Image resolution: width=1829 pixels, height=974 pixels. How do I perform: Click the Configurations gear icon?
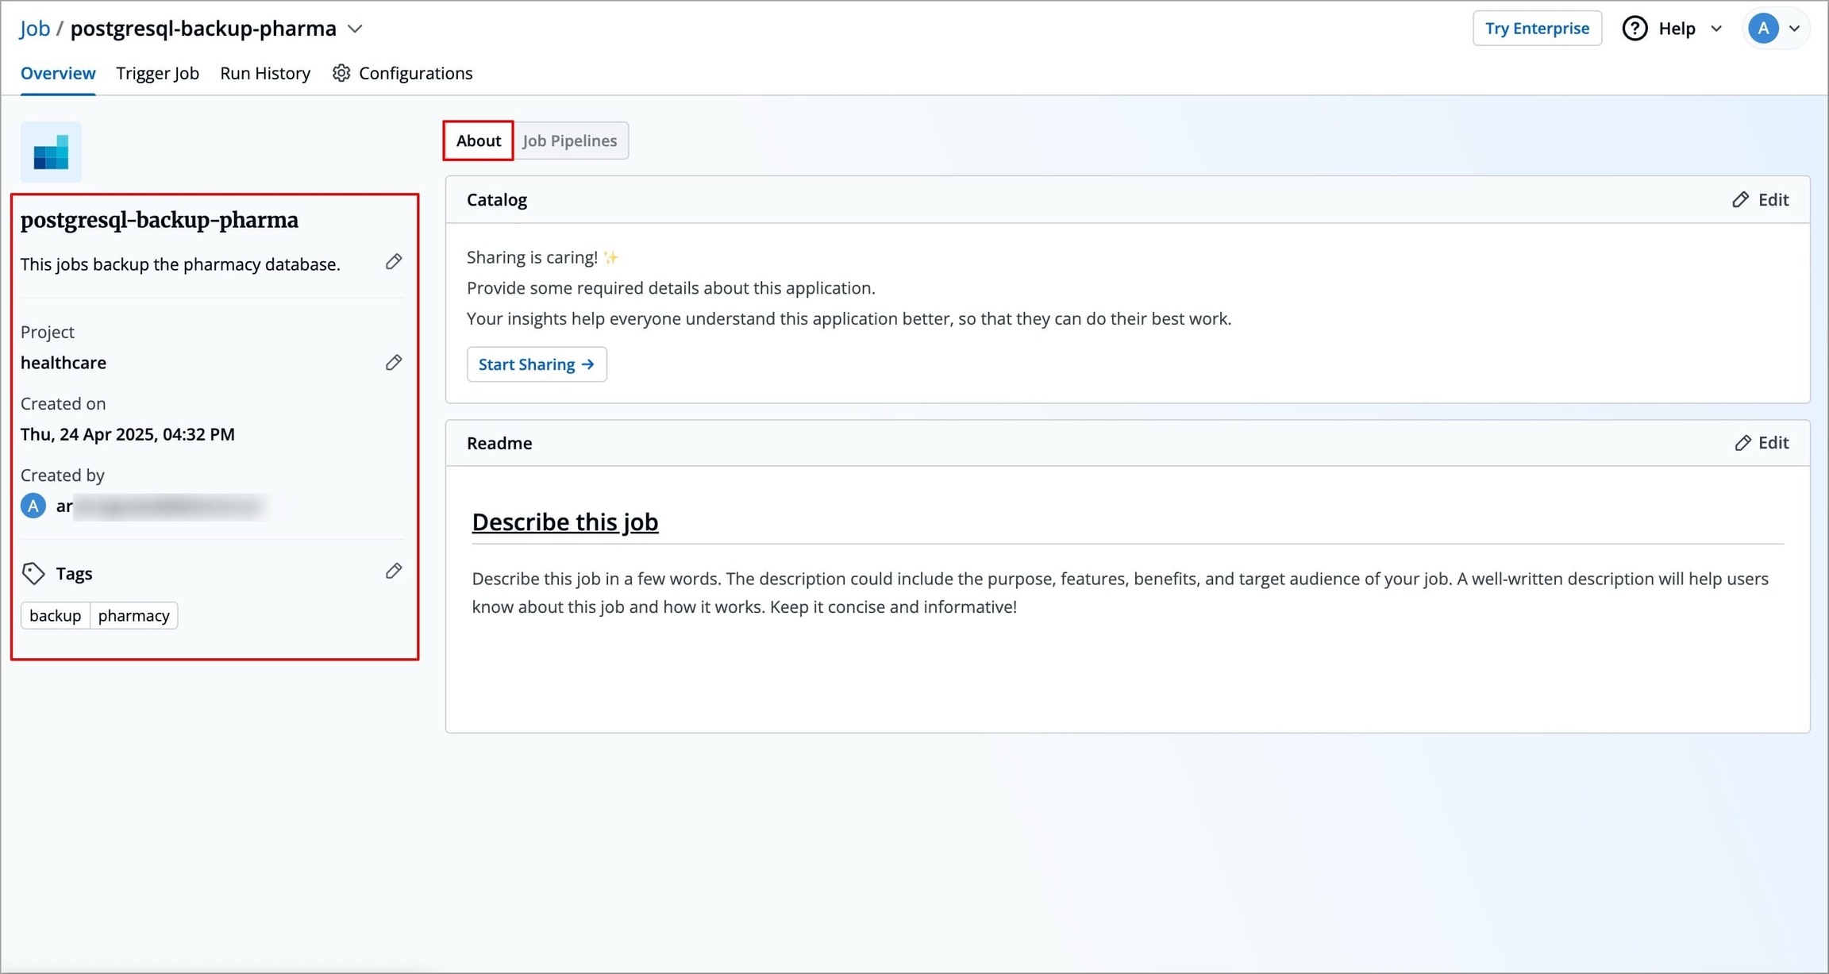tap(341, 73)
